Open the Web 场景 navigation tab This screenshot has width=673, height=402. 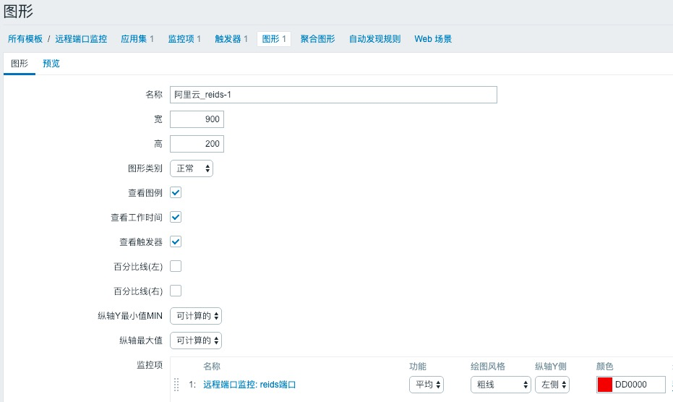[433, 38]
